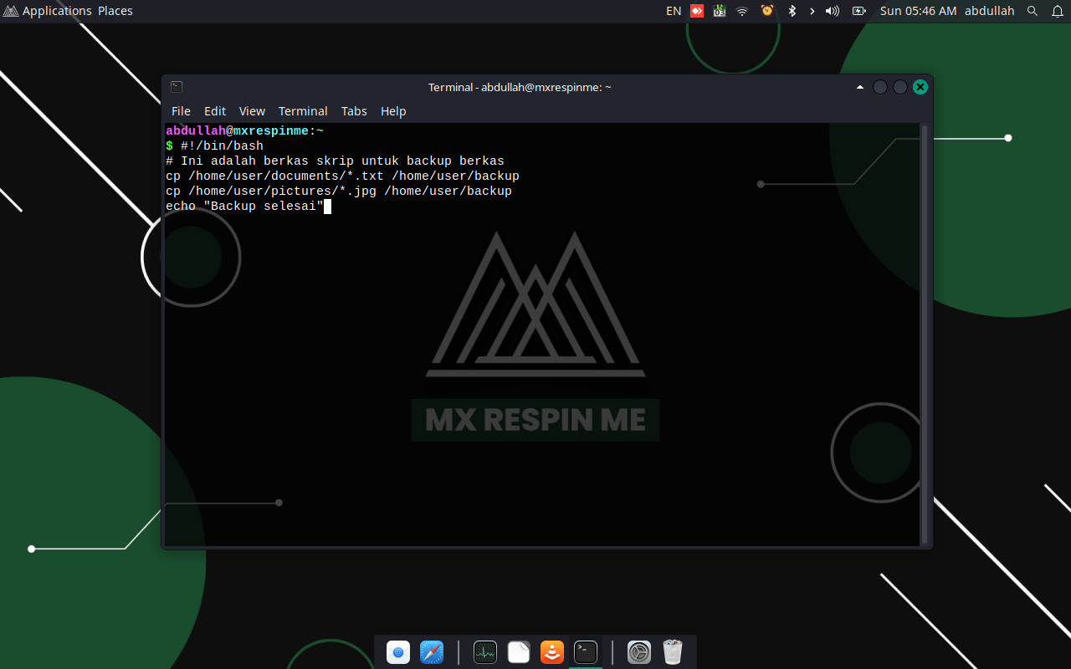Click the terminal window menu icon in titlebar
This screenshot has height=669, width=1071.
(x=177, y=86)
